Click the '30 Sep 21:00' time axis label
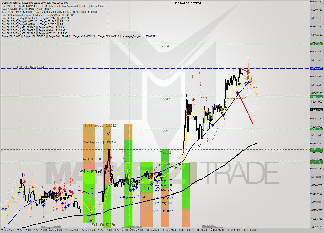The width and height of the screenshot is (324, 233). 170,230
